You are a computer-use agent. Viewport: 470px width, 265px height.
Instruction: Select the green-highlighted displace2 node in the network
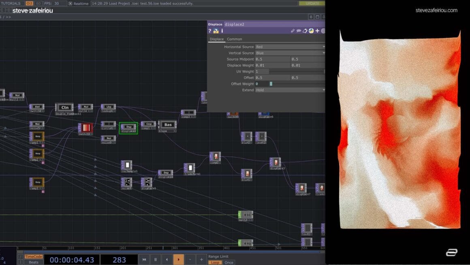[128, 128]
